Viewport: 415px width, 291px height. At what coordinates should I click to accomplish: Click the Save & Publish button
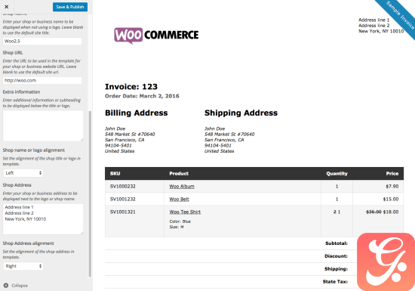coord(70,7)
